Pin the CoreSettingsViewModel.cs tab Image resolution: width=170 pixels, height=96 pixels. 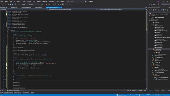pos(60,8)
